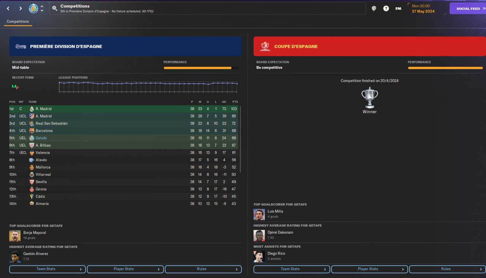Open the Gastón Álvarez player name
Image resolution: width=486 pixels, height=278 pixels.
[36, 254]
